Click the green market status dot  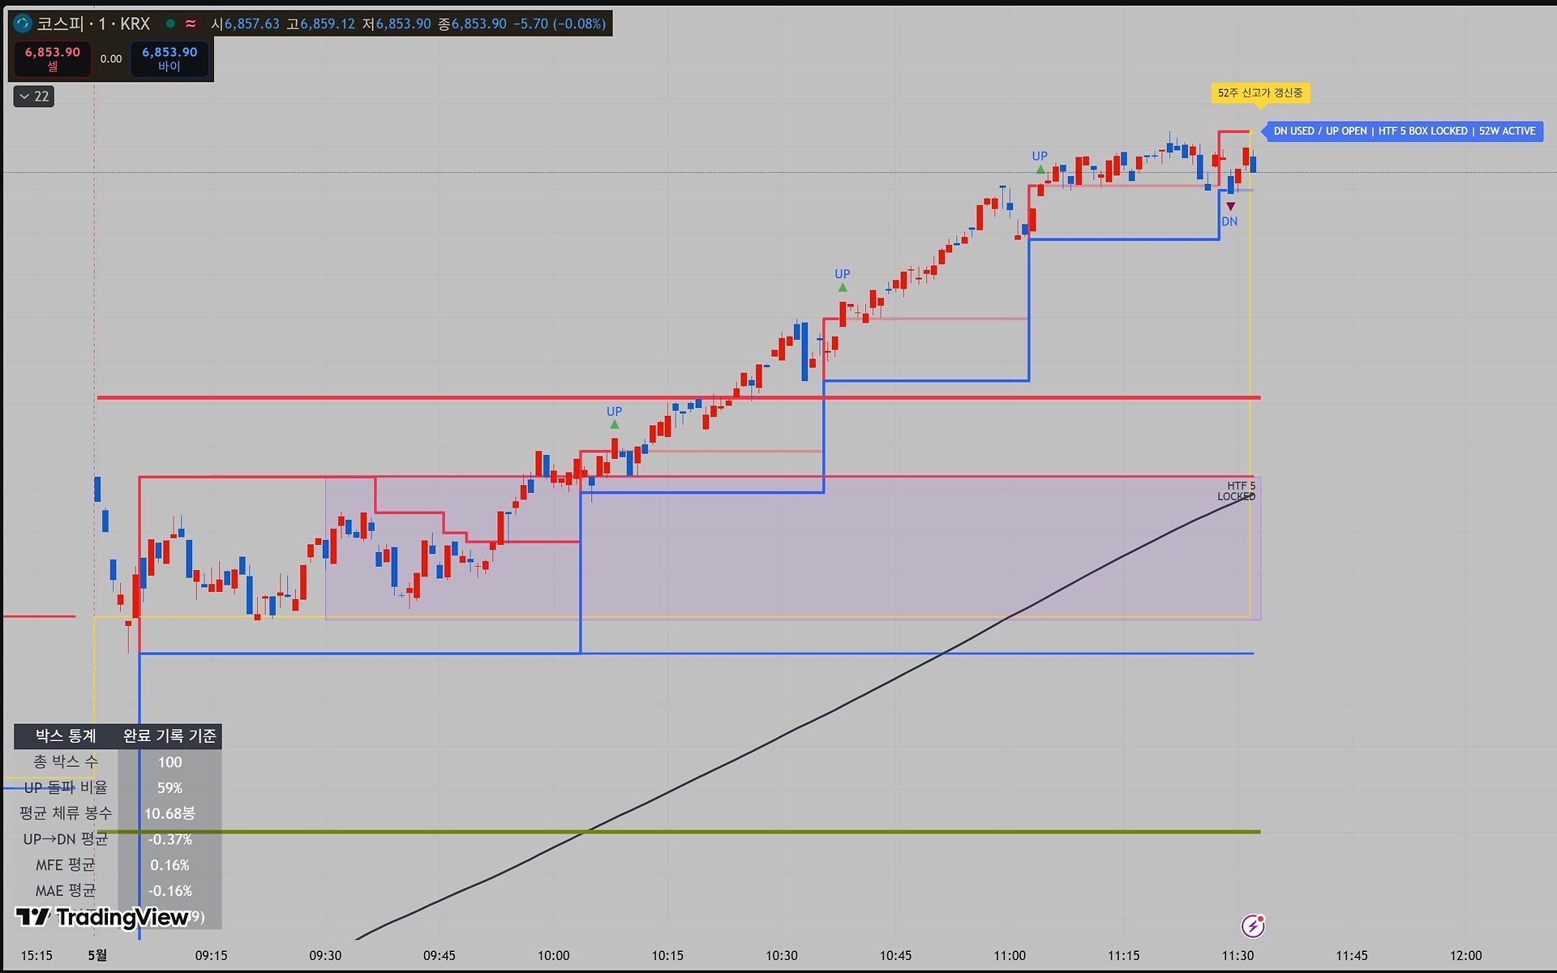tap(170, 24)
